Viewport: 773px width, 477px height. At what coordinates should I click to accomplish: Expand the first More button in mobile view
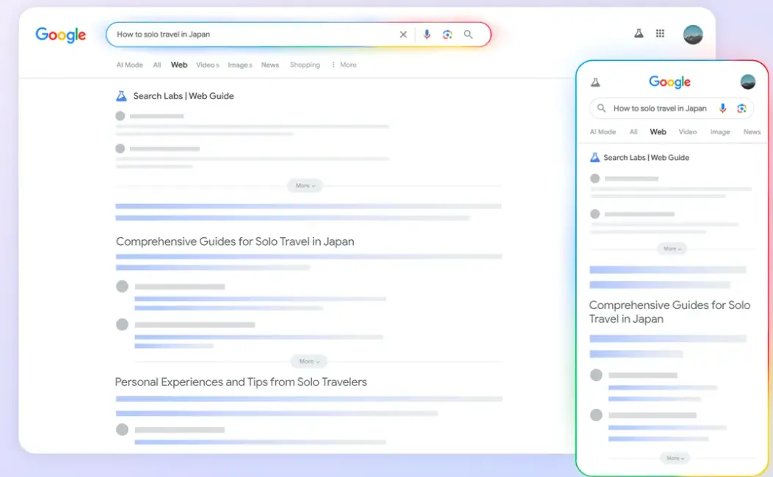point(672,249)
